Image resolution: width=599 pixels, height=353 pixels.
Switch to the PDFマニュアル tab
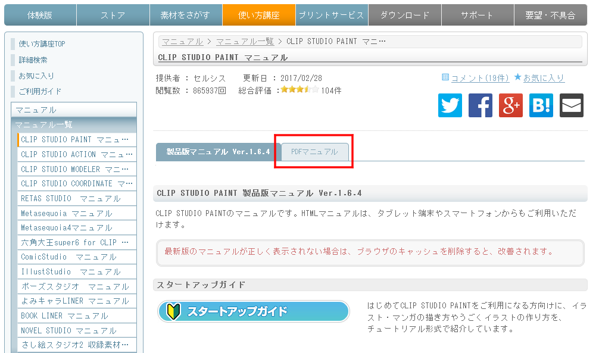(315, 152)
